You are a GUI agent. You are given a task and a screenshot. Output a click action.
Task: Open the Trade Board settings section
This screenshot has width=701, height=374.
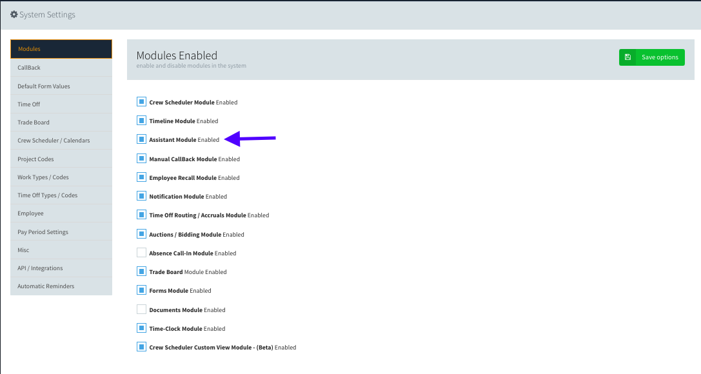[61, 123]
